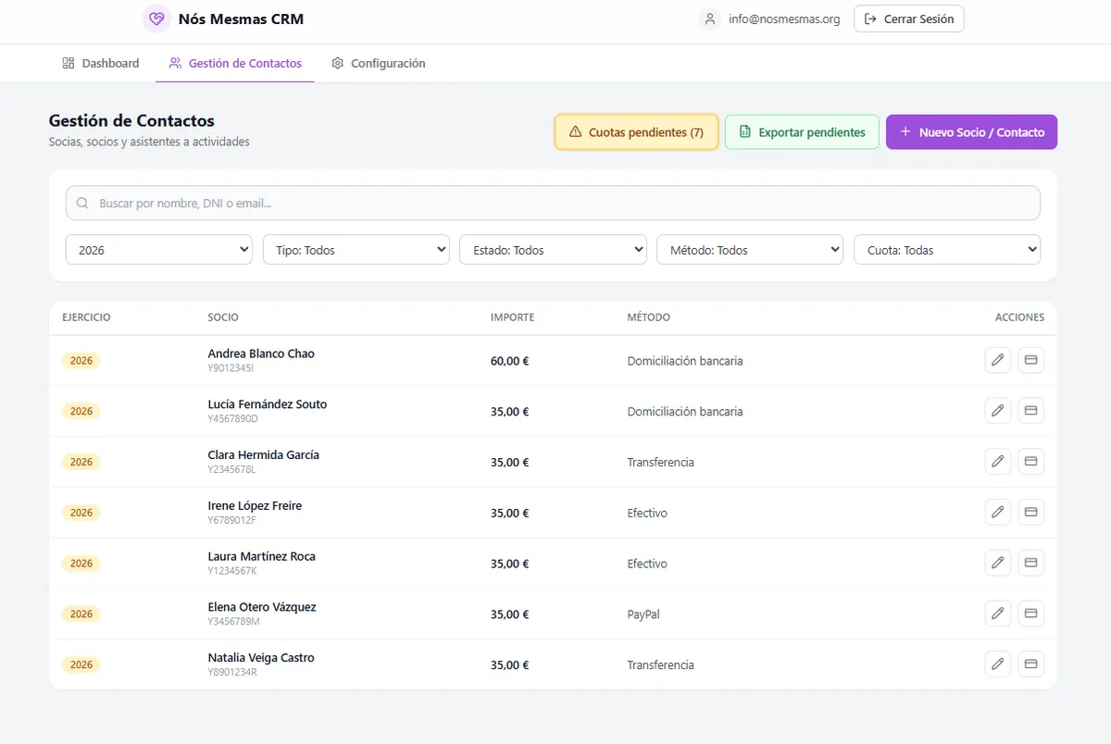Open payment card icon for Clara Hermida García
The width and height of the screenshot is (1111, 744).
[1030, 462]
